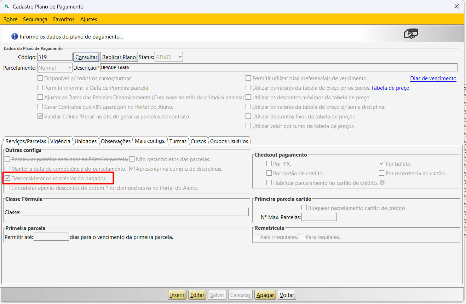Click the Classe input field
The image size is (466, 304).
pyautogui.click(x=135, y=212)
